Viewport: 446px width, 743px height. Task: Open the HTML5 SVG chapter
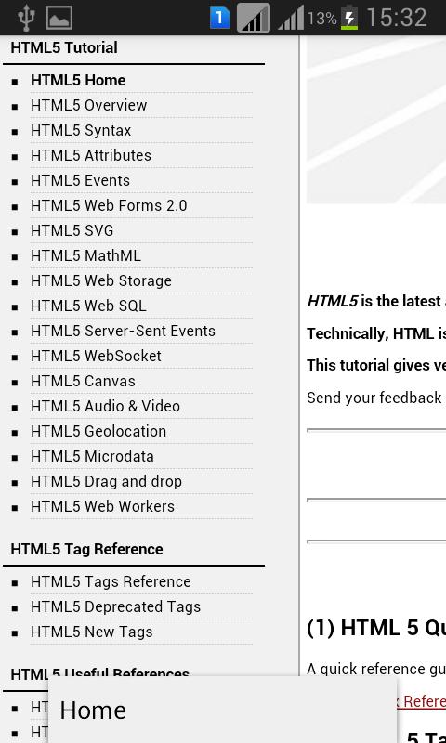pyautogui.click(x=72, y=230)
